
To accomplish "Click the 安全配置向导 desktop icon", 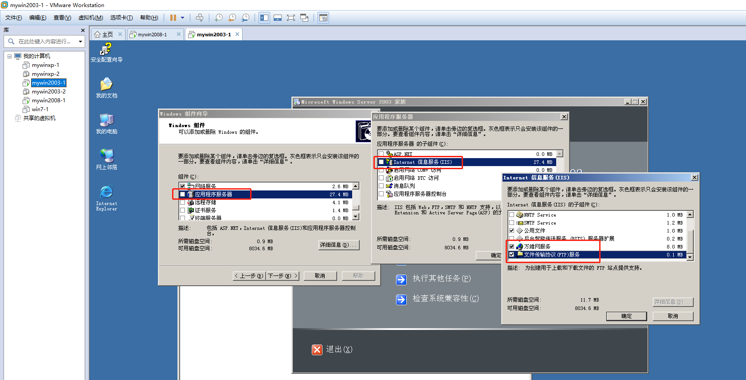I will coord(106,52).
